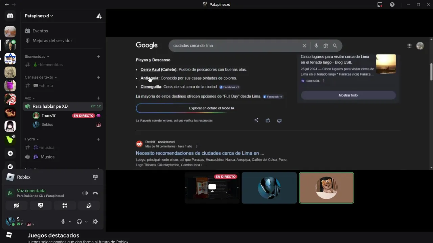Click the Cerro Azul (Cañete) link
This screenshot has height=243, width=433.
click(x=159, y=70)
